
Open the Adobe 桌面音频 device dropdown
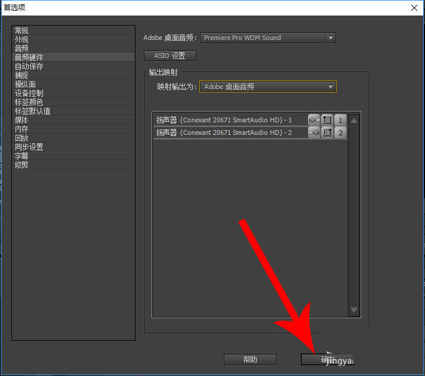click(x=268, y=38)
